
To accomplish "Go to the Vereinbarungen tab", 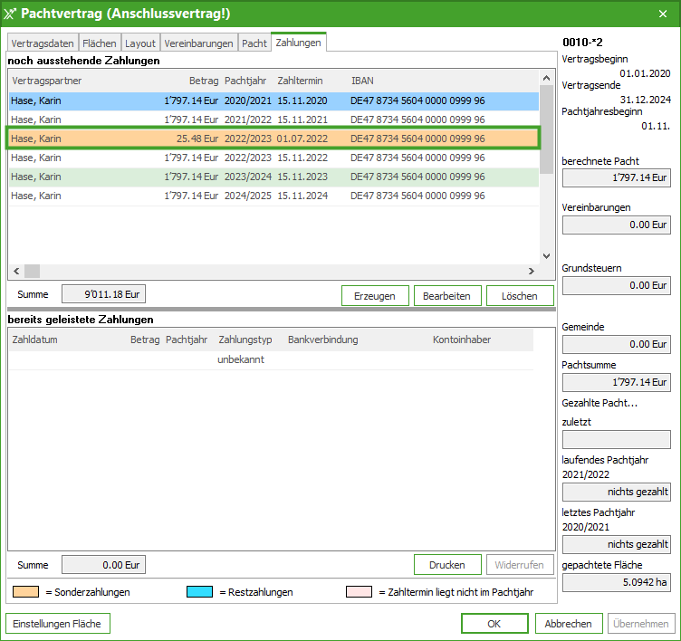I will (x=198, y=43).
